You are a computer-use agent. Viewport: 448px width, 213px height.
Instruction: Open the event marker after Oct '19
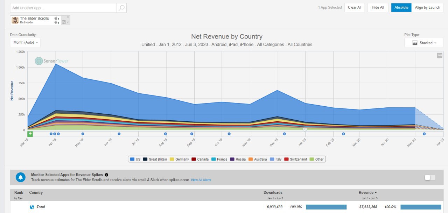click(229, 134)
